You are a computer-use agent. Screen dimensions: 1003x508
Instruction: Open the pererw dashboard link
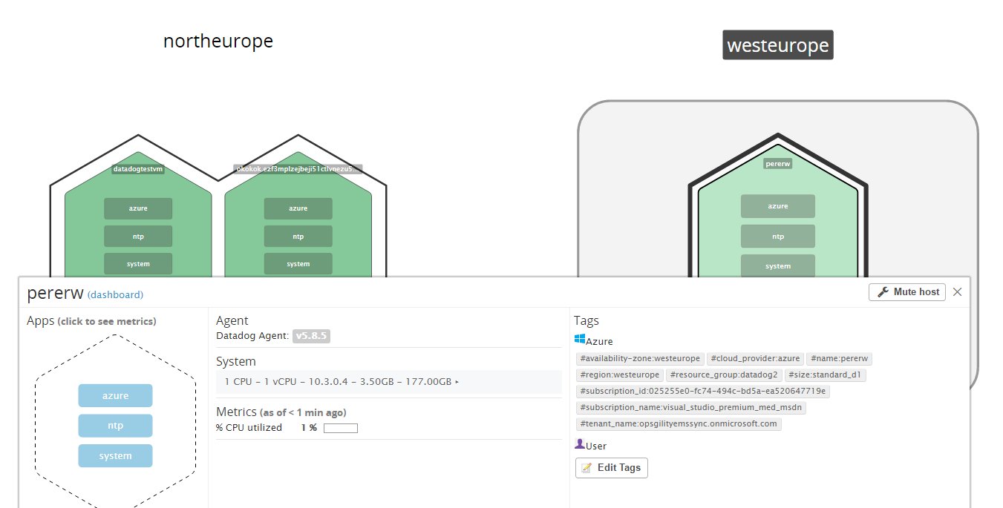pos(115,294)
